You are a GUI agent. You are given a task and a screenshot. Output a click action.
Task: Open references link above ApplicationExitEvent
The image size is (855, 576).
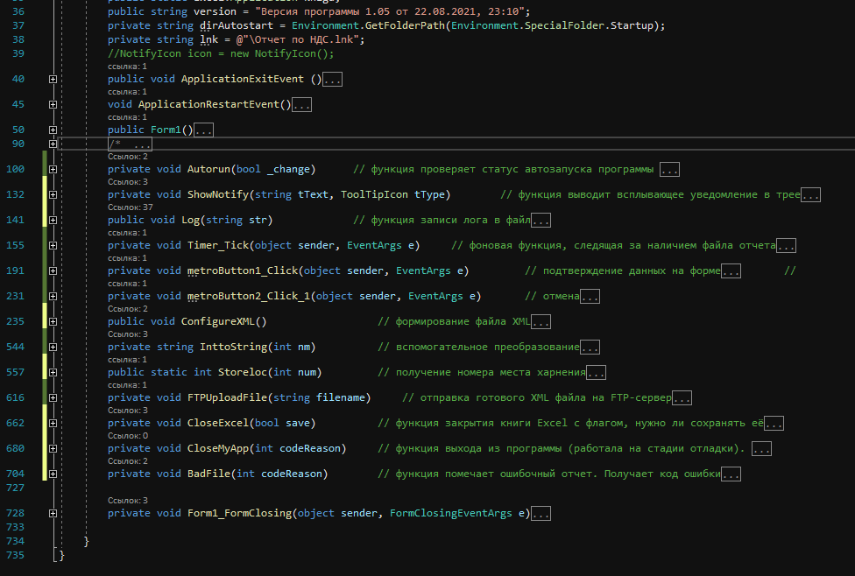[127, 67]
